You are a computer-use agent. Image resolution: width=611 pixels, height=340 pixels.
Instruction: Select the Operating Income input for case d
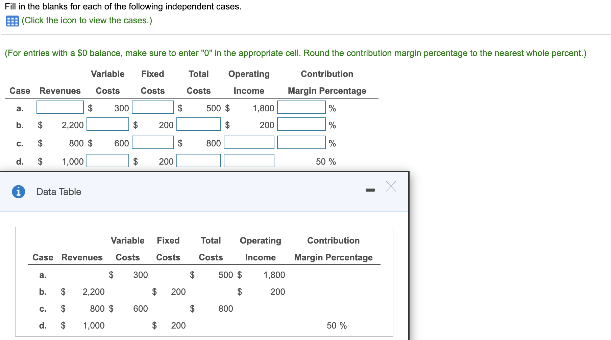[x=249, y=161]
